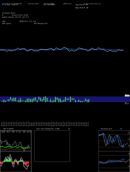130x172 pixels.
Task: Click the date axis labels under the candlesticks
Action: pyautogui.click(x=45, y=124)
